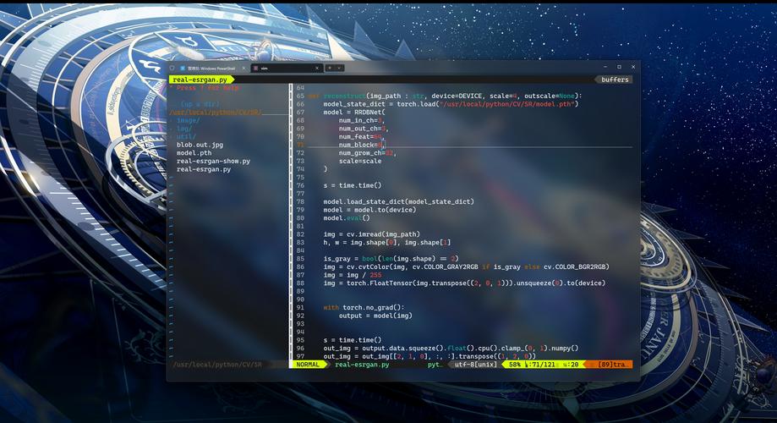Viewport: 777px width, 423px height.
Task: Click line number 65 in the gutter
Action: [x=300, y=96]
